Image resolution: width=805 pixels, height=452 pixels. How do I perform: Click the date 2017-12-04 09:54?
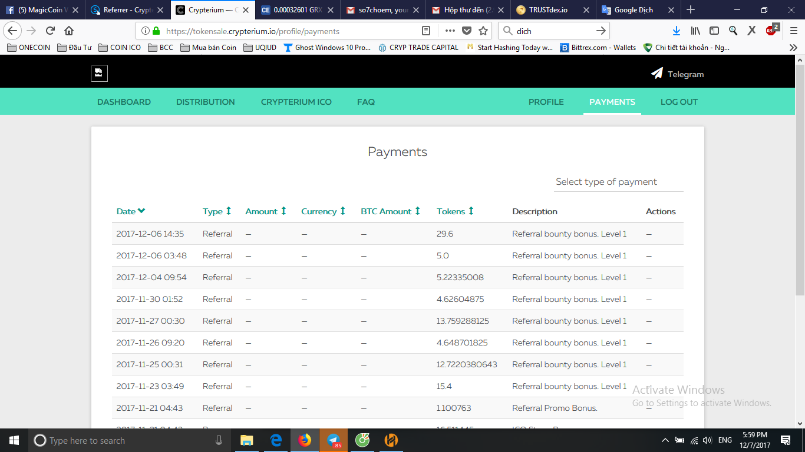point(151,277)
